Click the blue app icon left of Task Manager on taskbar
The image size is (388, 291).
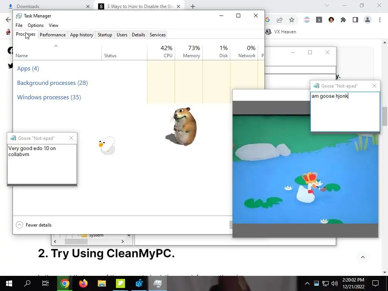139,283
